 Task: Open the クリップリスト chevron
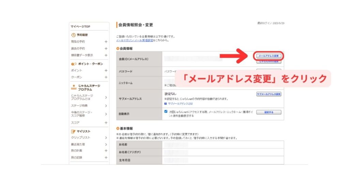[x=106, y=138]
